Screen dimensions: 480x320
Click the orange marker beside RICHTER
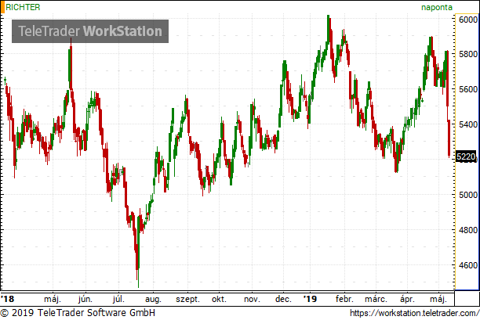pos(3,7)
